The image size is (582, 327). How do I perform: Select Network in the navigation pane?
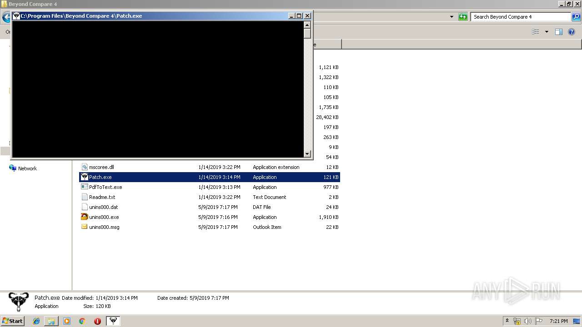pyautogui.click(x=27, y=168)
